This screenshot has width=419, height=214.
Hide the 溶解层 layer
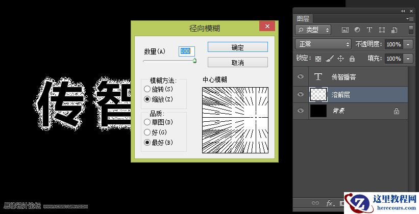click(x=301, y=94)
